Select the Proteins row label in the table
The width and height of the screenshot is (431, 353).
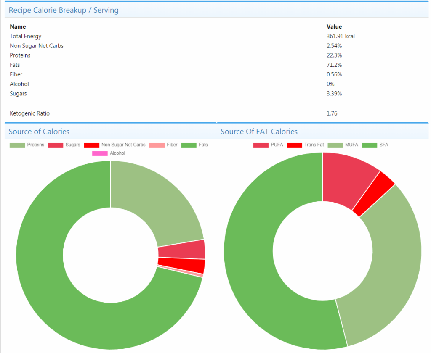pos(20,55)
